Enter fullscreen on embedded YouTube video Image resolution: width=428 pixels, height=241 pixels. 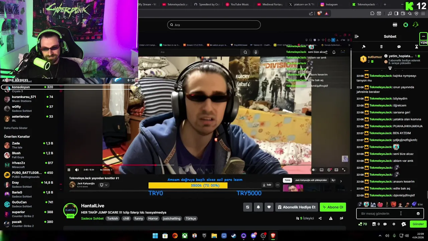click(x=343, y=170)
